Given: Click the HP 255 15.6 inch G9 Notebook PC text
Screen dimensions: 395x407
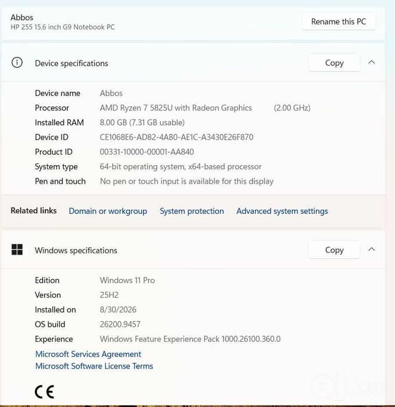Looking at the screenshot, I should click(x=63, y=27).
